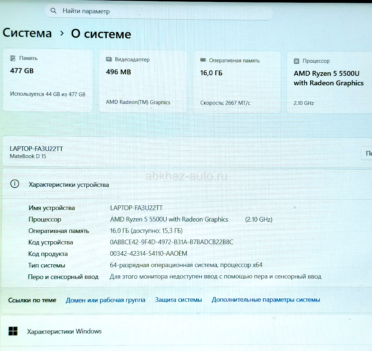Select '16,0 ГБ (доступно: 15,3 ГБ)' value

point(146,231)
